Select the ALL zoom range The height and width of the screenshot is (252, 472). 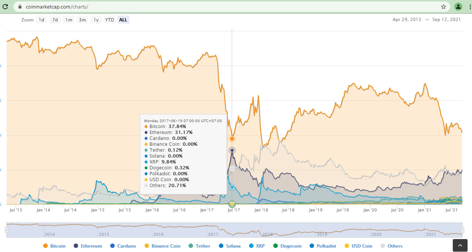(123, 20)
